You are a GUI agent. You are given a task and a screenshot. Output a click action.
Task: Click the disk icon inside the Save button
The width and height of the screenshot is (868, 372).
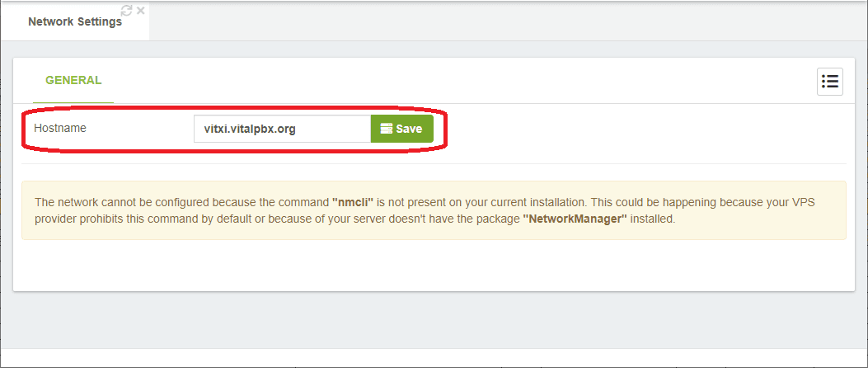tap(387, 129)
